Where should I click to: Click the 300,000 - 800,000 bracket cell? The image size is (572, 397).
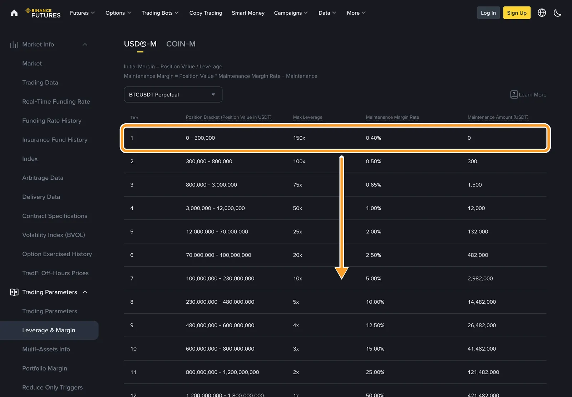point(209,162)
